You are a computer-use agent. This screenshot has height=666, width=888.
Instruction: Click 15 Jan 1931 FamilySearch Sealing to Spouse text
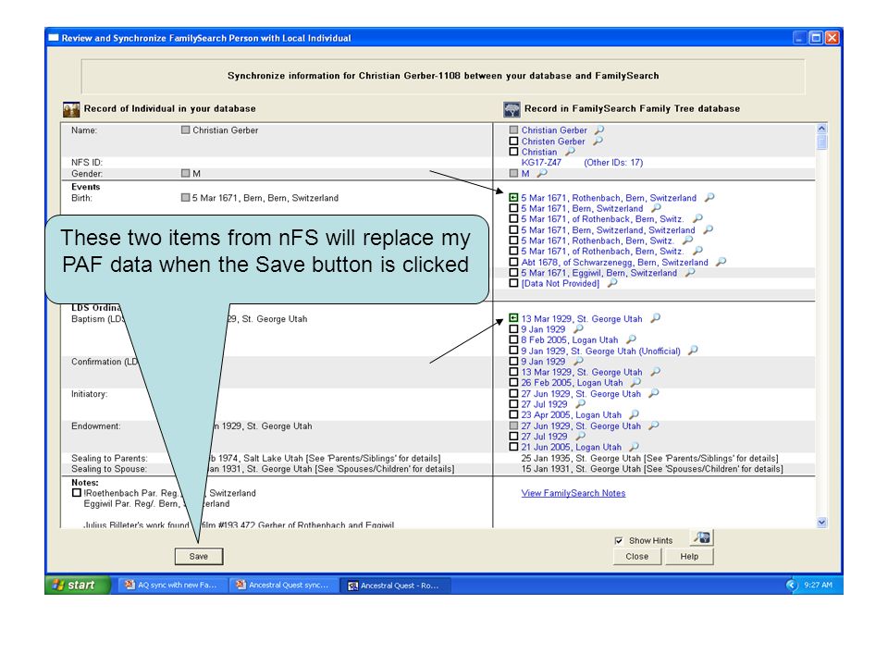[652, 468]
